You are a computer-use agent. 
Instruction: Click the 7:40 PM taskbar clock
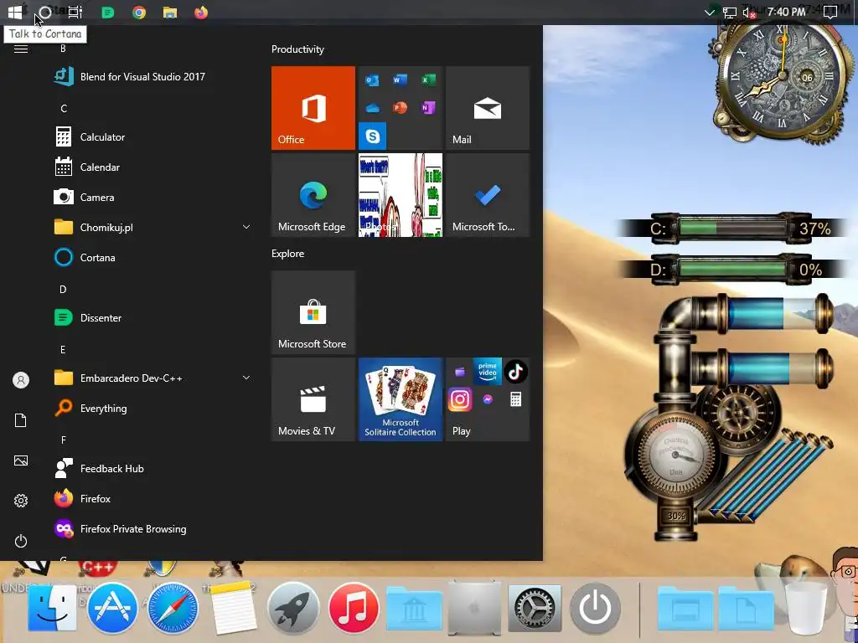[786, 12]
